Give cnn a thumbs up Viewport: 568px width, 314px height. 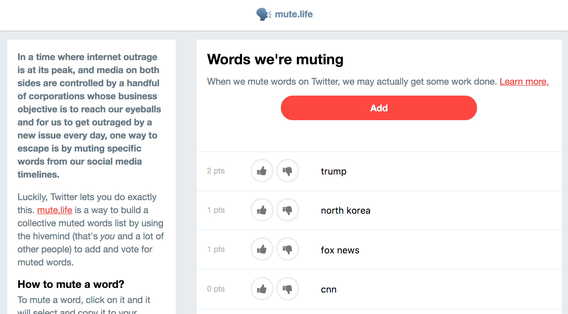(x=262, y=289)
